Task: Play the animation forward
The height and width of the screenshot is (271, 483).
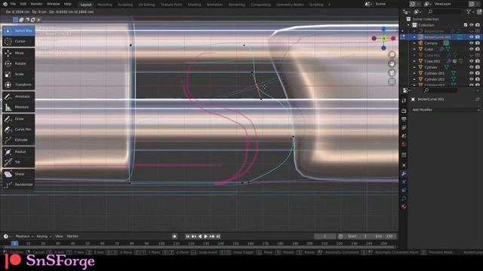Action: [x=206, y=236]
